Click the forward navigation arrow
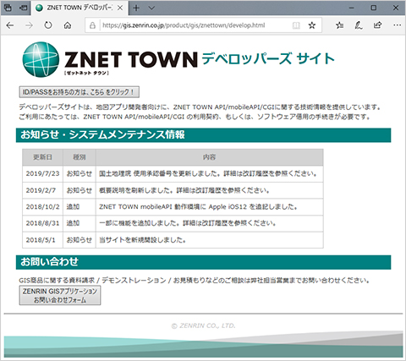The image size is (406, 361). click(x=29, y=25)
